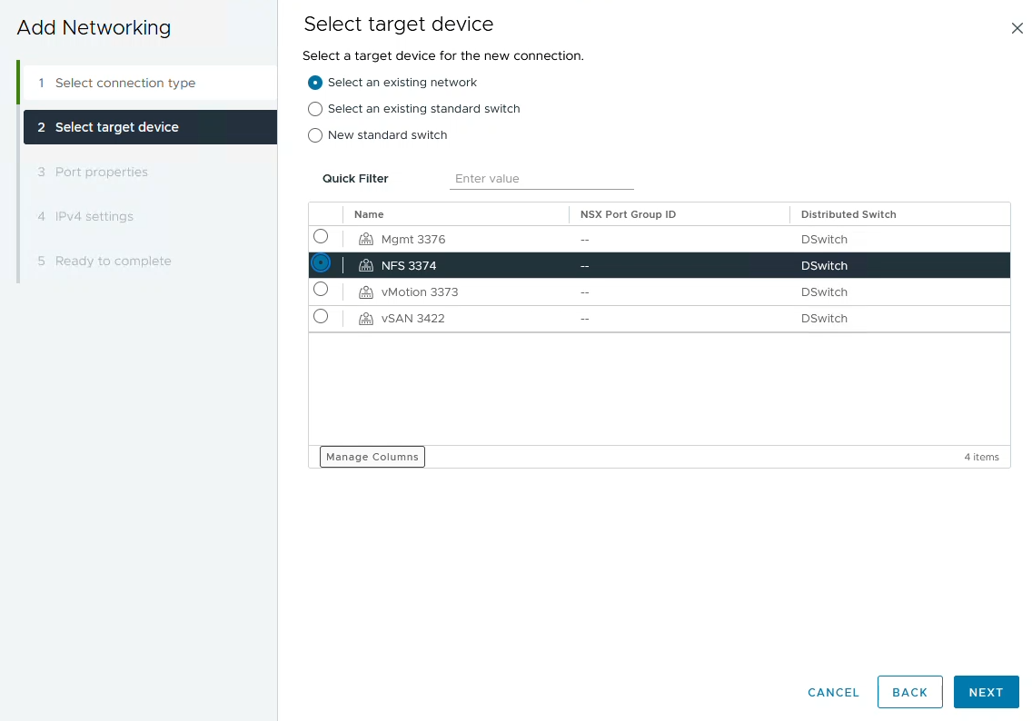This screenshot has width=1032, height=721.
Task: Go to Select connection type step
Action: point(125,83)
